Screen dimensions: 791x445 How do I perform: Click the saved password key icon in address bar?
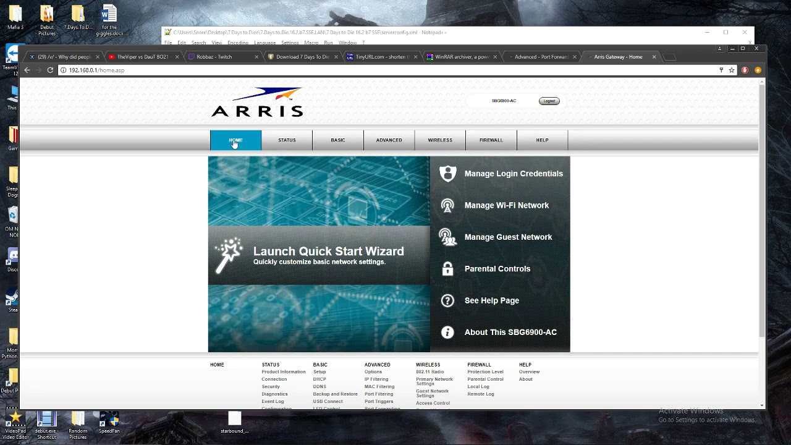pyautogui.click(x=721, y=70)
